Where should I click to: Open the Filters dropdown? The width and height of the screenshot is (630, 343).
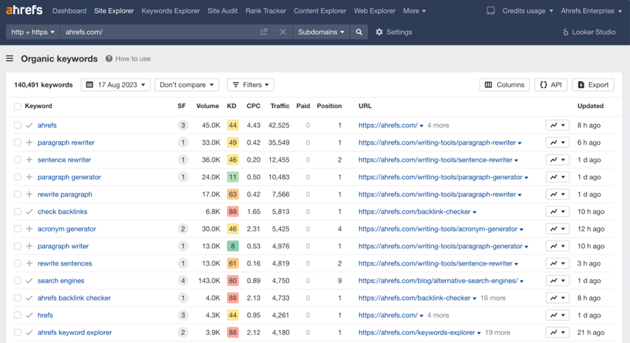[251, 85]
